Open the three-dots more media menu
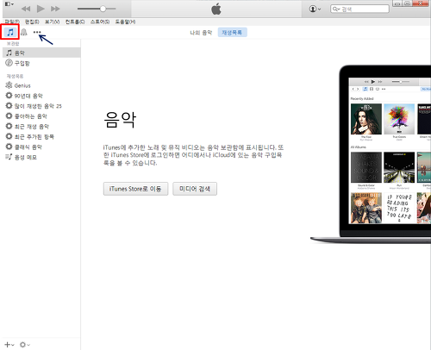The height and width of the screenshot is (350, 431). click(x=37, y=32)
